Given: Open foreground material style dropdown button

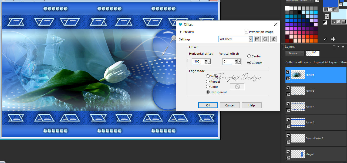Looking at the screenshot, I should pos(326,9).
